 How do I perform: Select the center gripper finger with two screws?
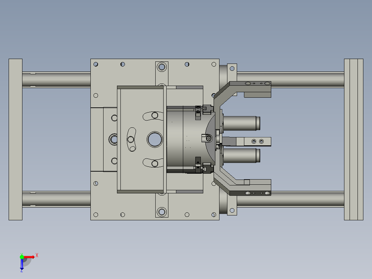[247, 142]
